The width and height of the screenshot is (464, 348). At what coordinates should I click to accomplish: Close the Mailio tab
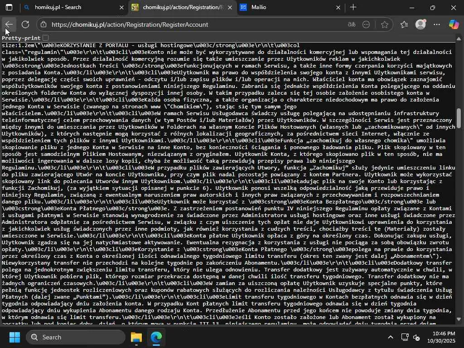tap(338, 7)
